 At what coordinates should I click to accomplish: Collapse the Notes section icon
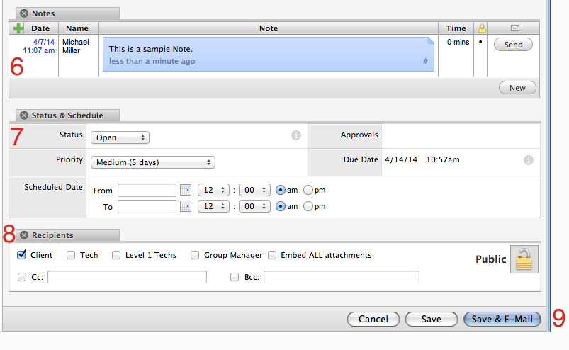24,13
